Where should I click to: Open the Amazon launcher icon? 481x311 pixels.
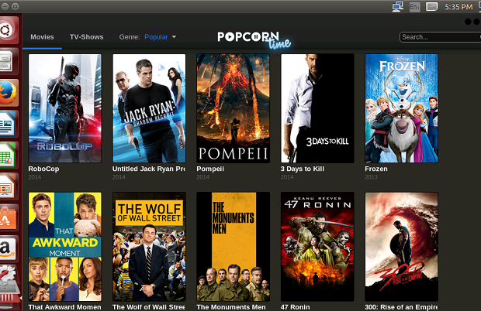point(9,249)
